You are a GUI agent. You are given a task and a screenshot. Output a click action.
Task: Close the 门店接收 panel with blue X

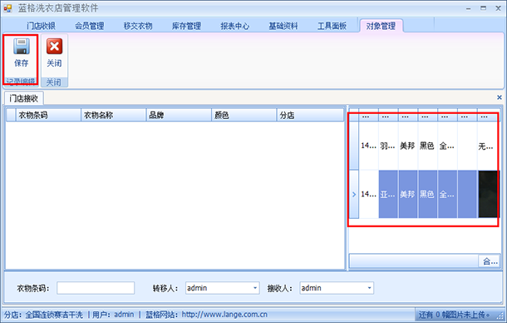[x=500, y=97]
